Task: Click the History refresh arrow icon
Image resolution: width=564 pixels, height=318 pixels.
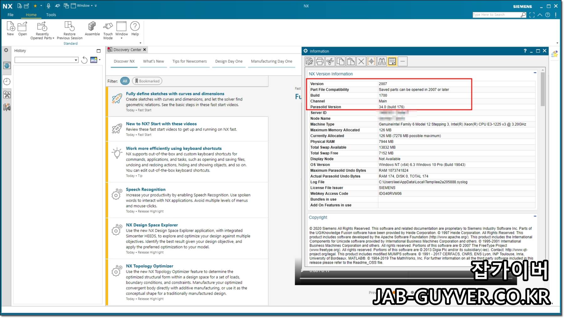Action: tap(84, 60)
